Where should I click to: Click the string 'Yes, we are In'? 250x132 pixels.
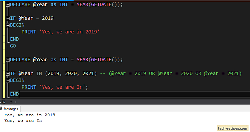[62, 87]
